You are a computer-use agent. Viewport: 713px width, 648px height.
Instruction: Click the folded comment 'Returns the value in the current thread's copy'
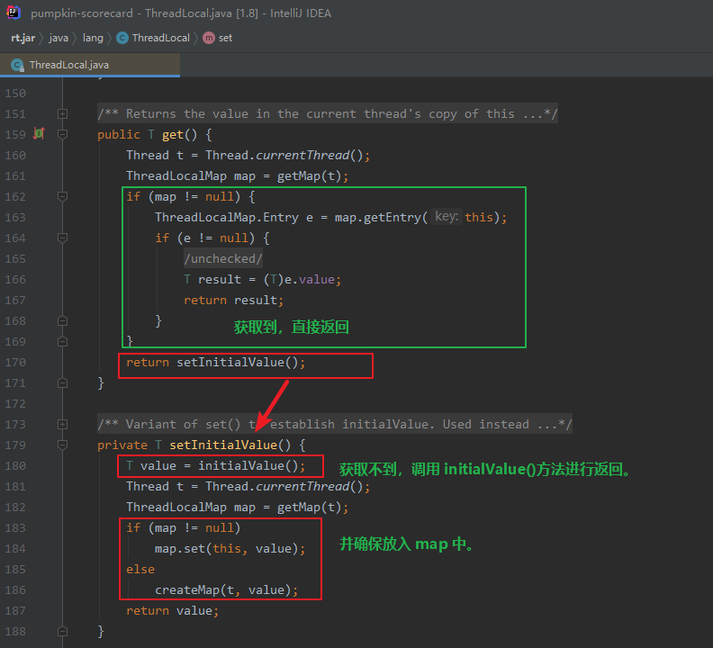pos(328,113)
